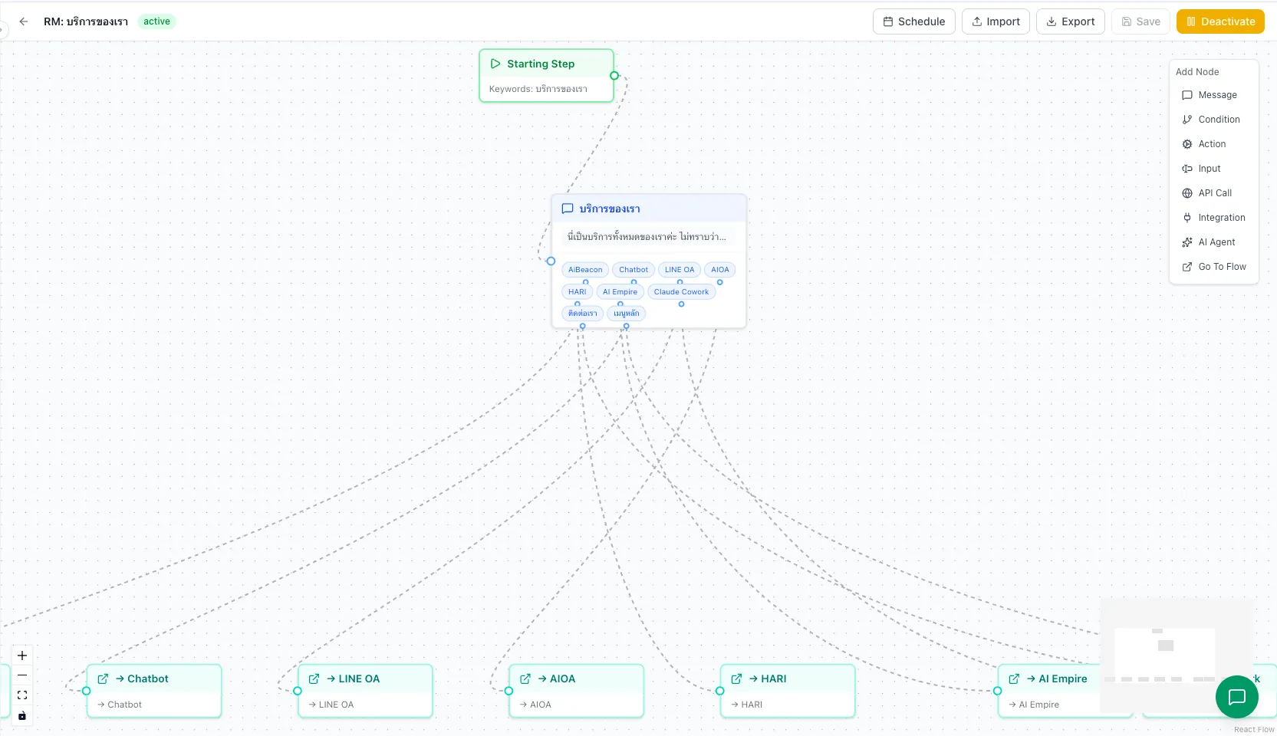Click the Deactivate button
This screenshot has height=736, width=1277.
point(1220,21)
